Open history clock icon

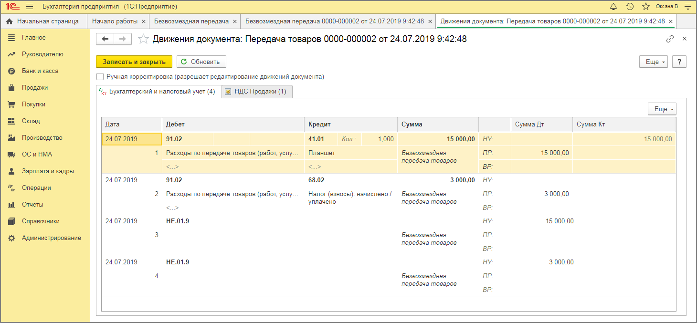(x=630, y=7)
